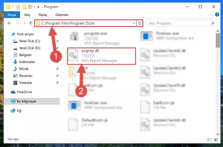
Task: Click the avgrep.dll gear file icon
Action: pos(73,55)
